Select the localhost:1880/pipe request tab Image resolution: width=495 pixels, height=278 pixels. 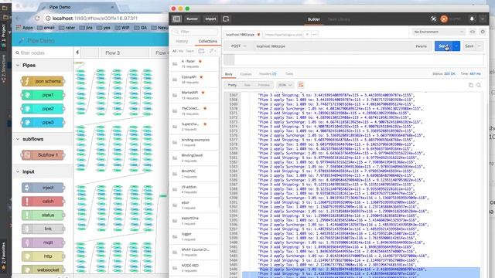242,34
